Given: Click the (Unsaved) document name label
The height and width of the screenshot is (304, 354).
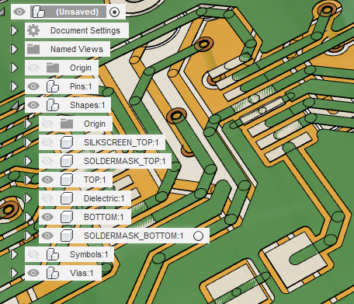Looking at the screenshot, I should point(77,12).
